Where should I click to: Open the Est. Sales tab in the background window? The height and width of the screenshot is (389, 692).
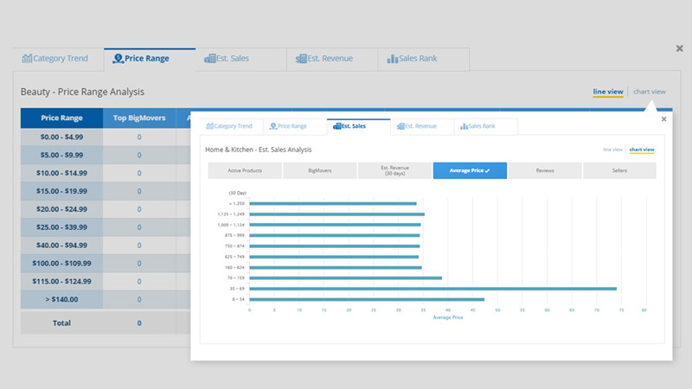tap(241, 59)
